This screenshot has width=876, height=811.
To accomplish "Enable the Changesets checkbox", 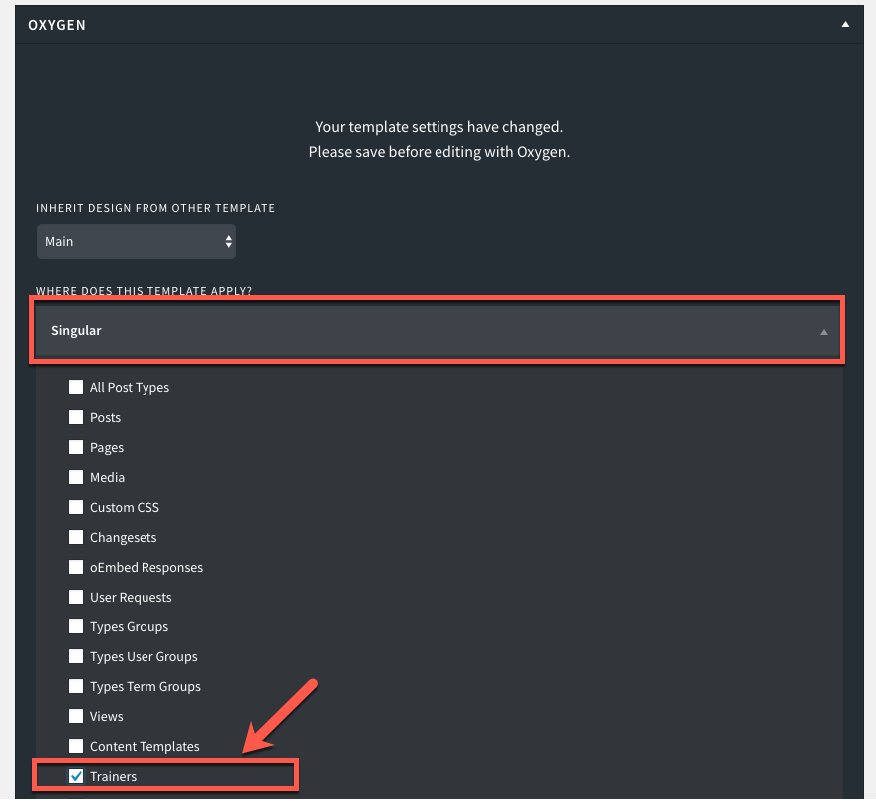I will tap(76, 537).
